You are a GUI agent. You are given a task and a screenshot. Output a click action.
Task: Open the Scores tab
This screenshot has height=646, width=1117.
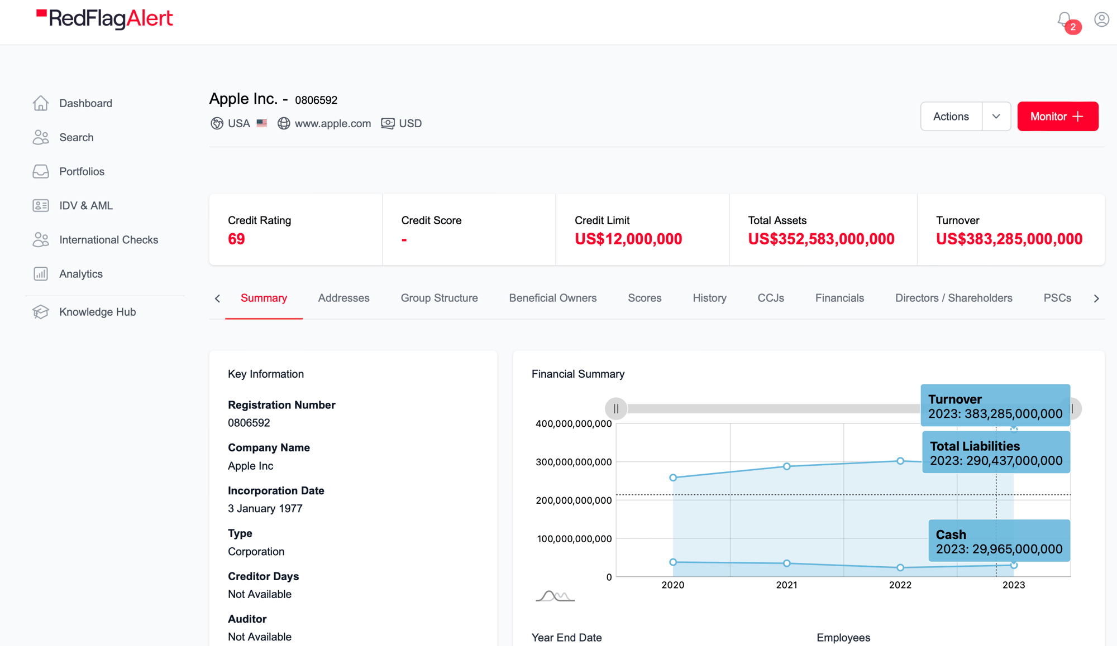click(x=645, y=298)
